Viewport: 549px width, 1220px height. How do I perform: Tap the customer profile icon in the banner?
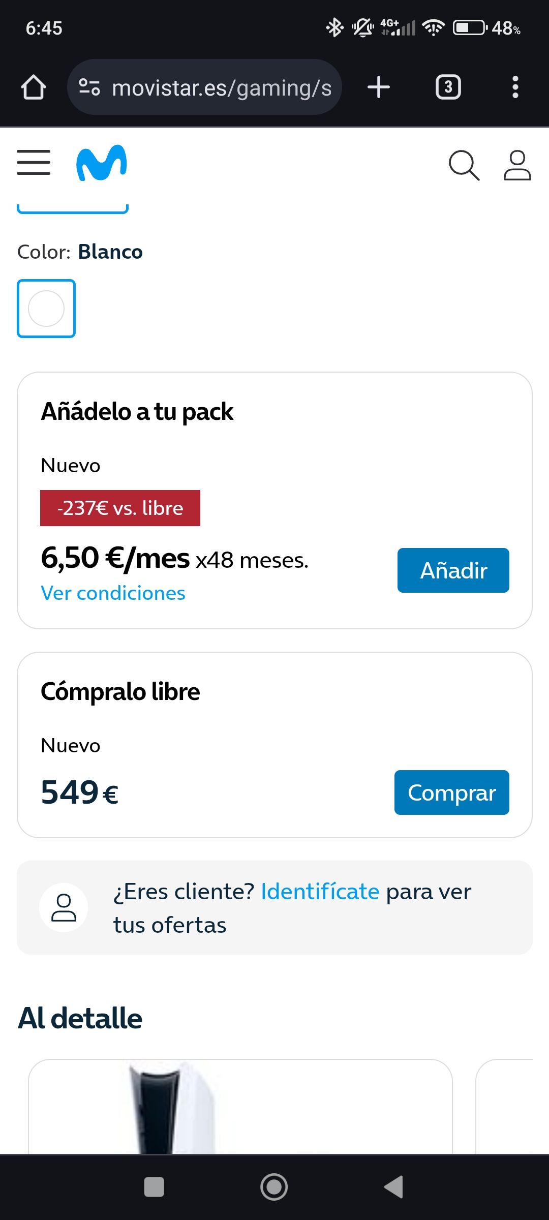64,907
